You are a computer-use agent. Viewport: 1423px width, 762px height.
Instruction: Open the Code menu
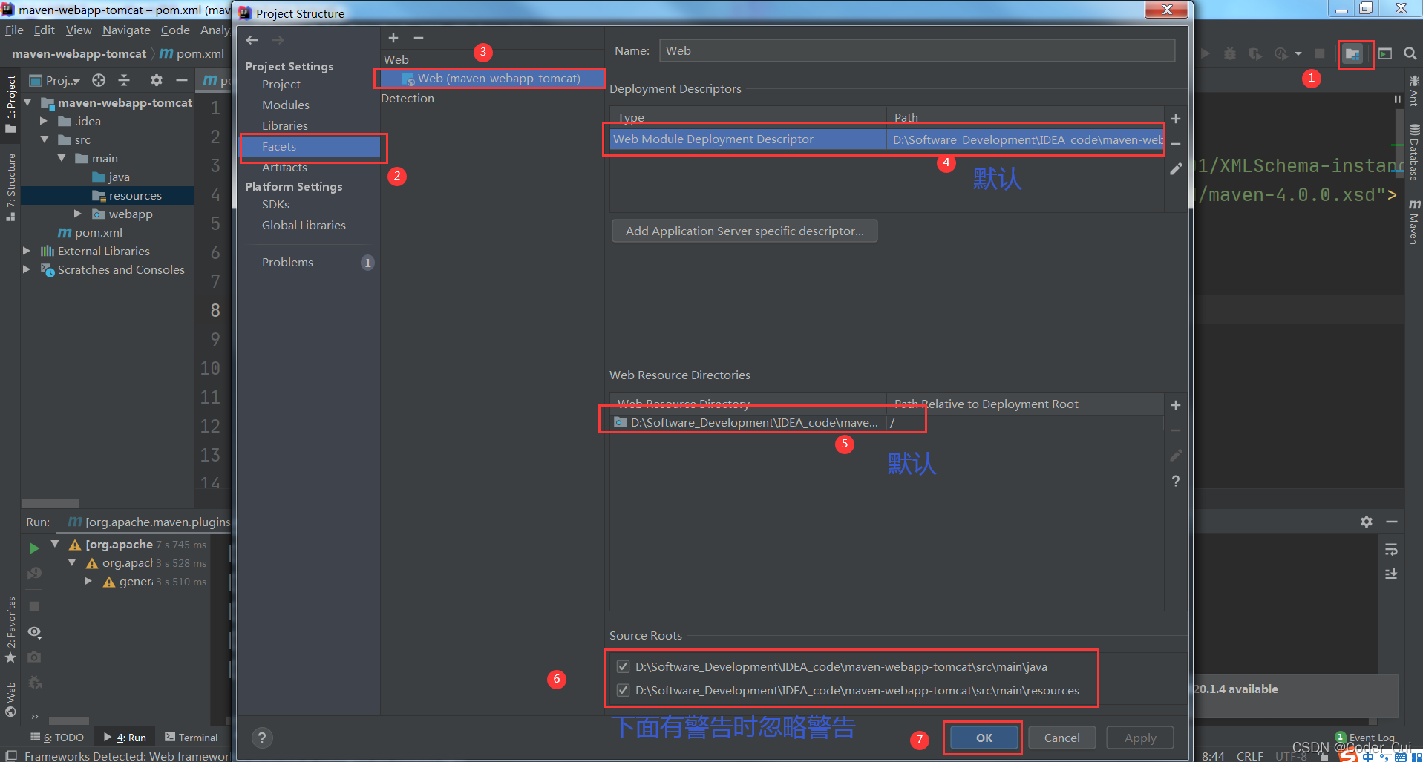pyautogui.click(x=175, y=30)
